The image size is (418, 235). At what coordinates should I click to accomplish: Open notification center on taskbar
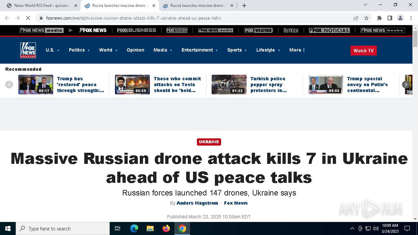(407, 228)
